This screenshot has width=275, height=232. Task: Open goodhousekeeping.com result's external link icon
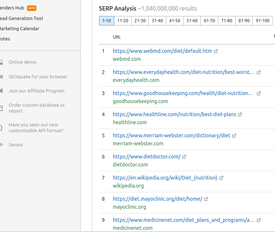coord(259,94)
